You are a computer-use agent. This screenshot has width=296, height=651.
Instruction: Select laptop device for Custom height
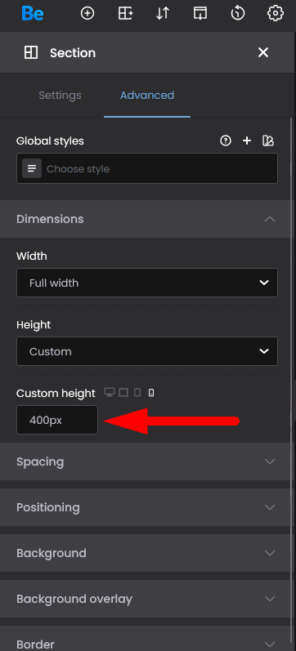click(x=123, y=392)
